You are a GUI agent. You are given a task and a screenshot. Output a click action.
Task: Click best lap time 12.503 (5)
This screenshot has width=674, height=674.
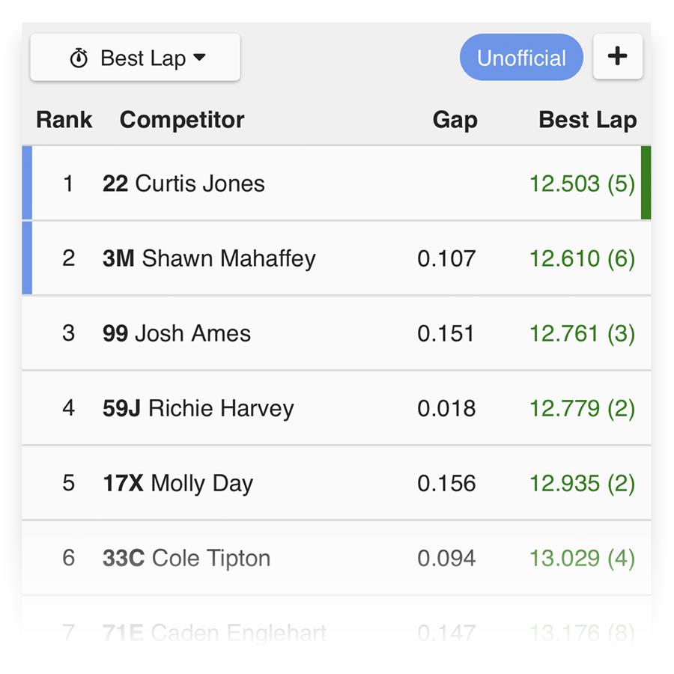coord(582,184)
